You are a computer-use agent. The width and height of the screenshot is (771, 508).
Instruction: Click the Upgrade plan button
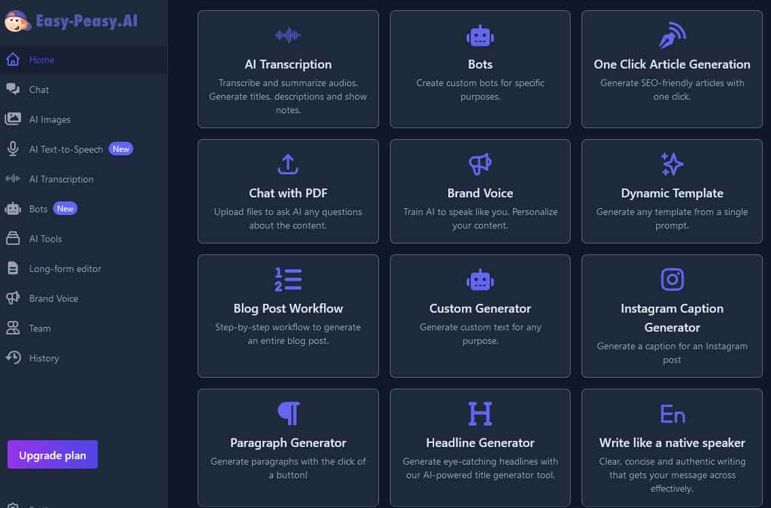pyautogui.click(x=52, y=455)
